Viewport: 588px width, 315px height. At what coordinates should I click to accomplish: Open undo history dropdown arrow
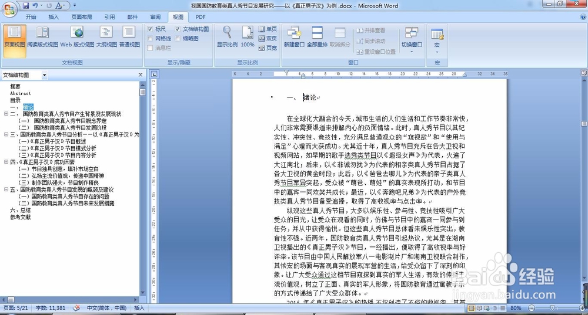pyautogui.click(x=41, y=6)
